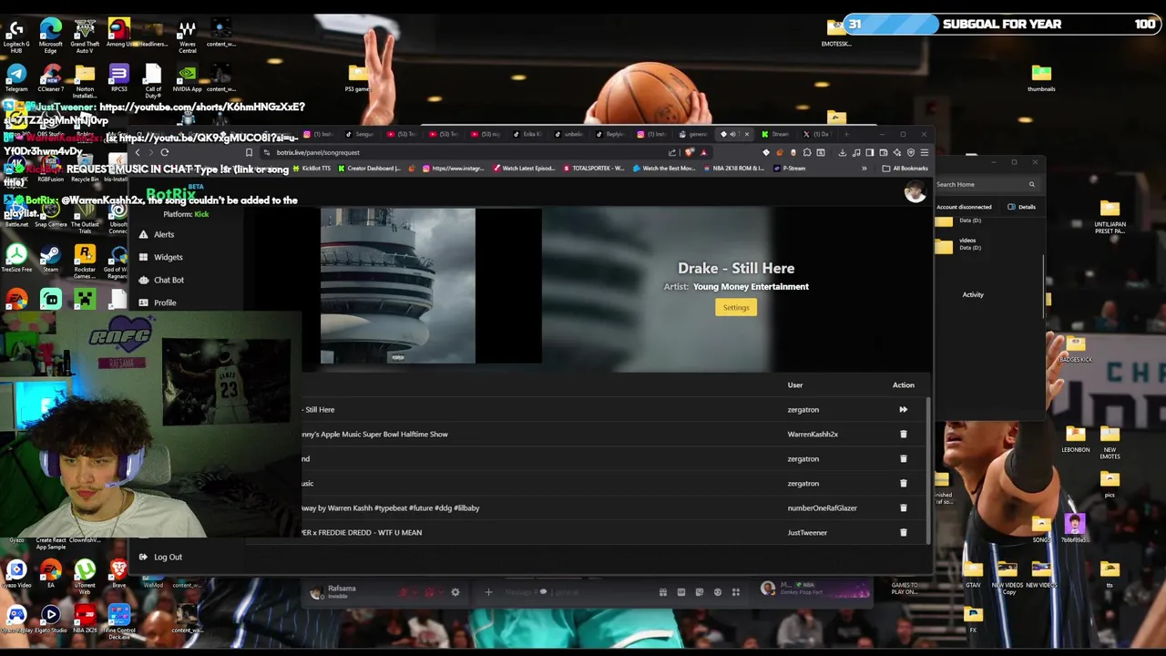Open NVIDIA App desktop shortcut

(x=187, y=78)
